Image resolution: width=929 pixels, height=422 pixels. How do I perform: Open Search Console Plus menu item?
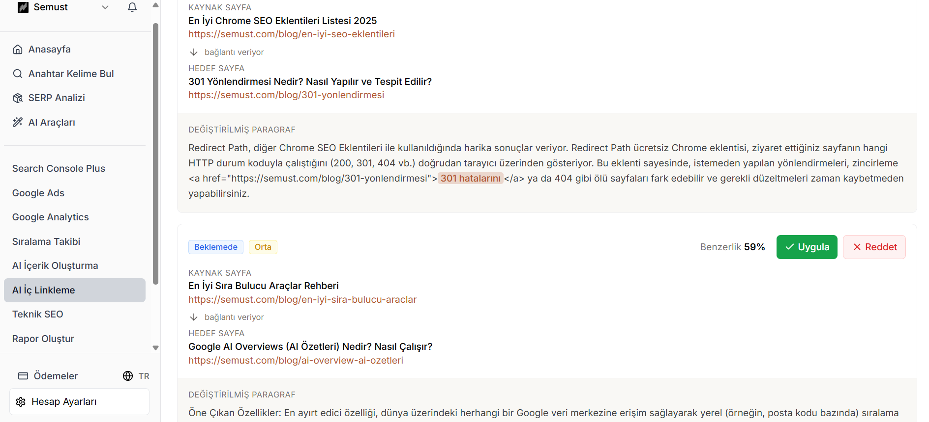(x=59, y=168)
